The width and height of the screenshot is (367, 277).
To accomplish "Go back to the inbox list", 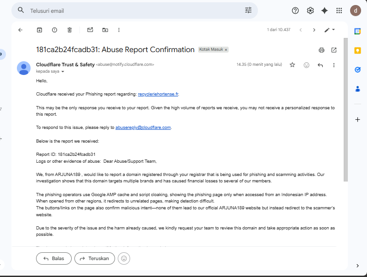I will tap(21, 30).
